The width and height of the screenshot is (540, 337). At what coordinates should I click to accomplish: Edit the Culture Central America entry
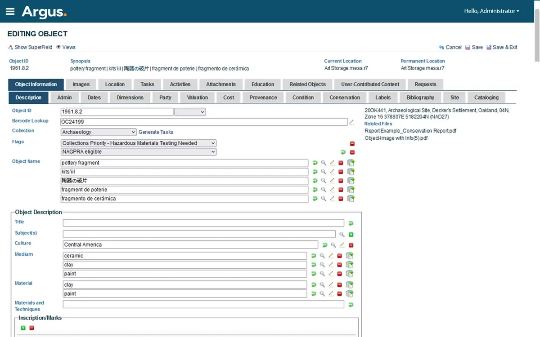[x=342, y=245]
